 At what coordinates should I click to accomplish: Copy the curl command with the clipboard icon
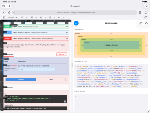coord(65,102)
